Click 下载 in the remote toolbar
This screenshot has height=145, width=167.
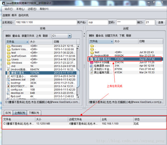pos(122,36)
